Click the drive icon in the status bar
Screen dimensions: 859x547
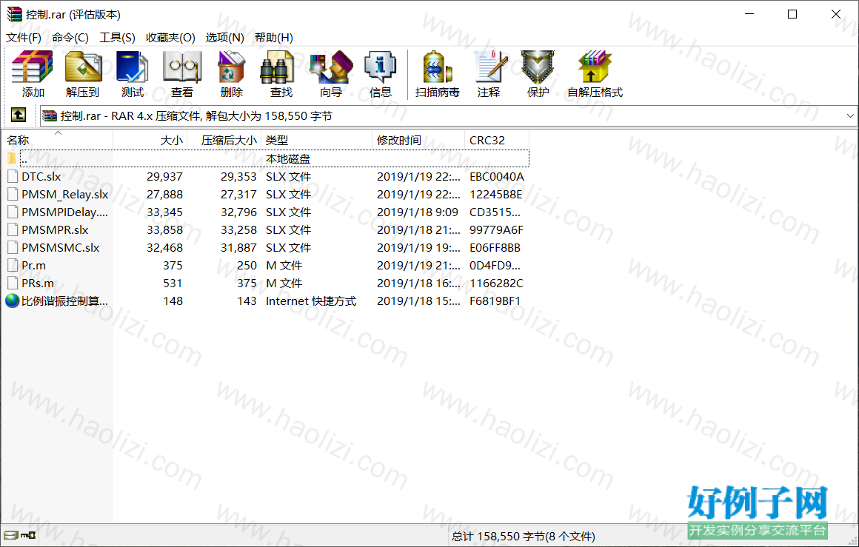coord(10,535)
